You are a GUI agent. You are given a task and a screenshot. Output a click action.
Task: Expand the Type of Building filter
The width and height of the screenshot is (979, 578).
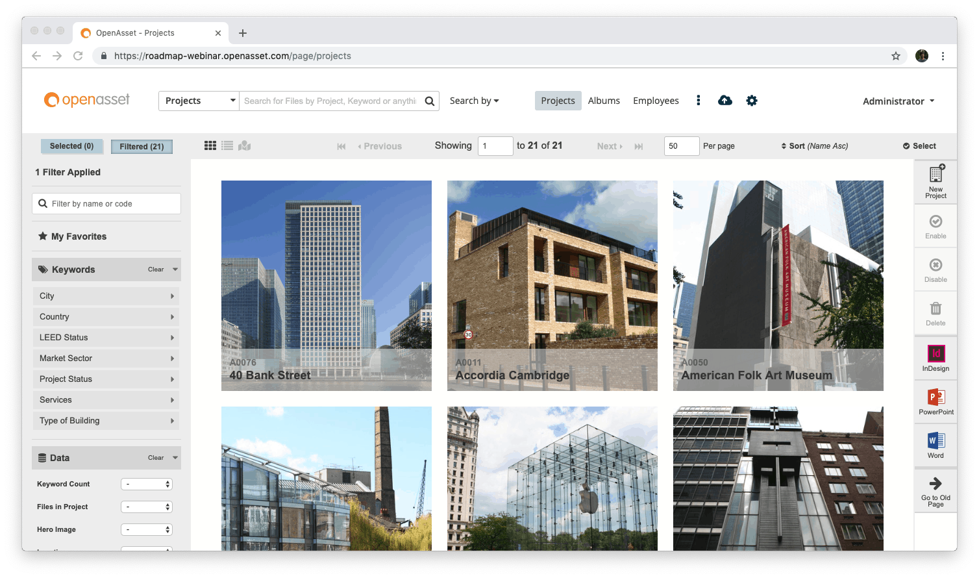coord(106,421)
